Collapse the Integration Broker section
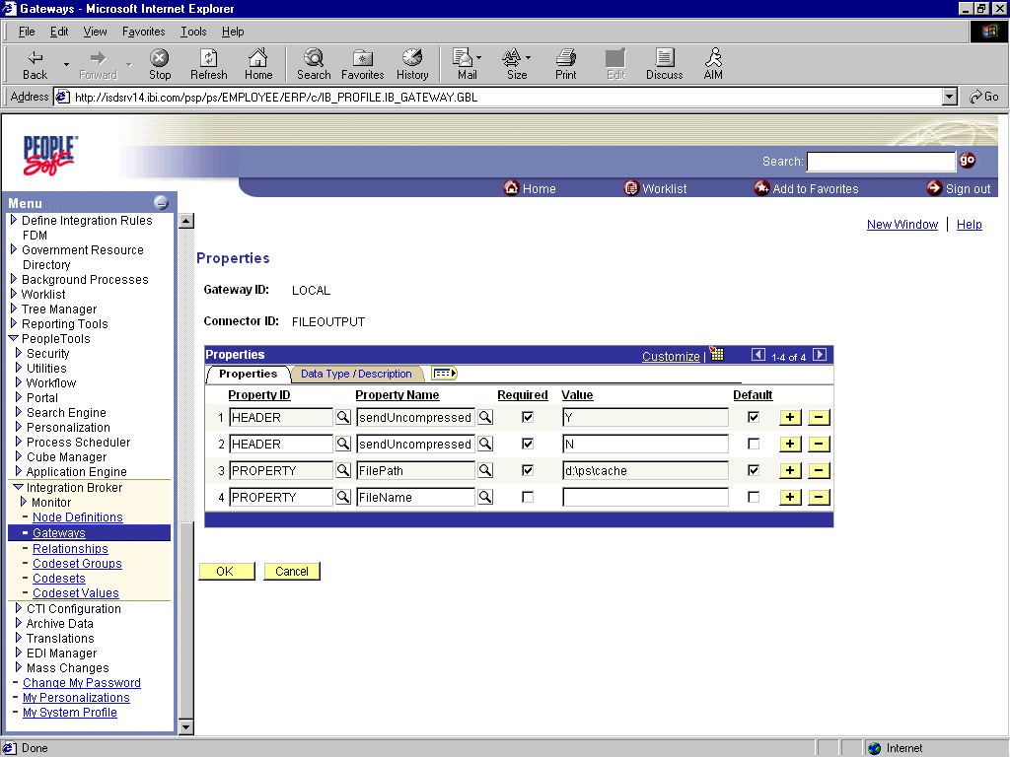 click(x=17, y=487)
